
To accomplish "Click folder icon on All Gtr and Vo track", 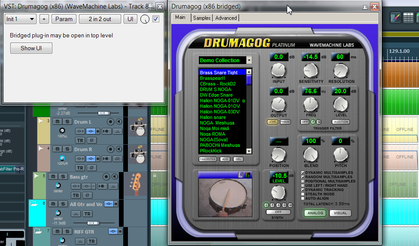I will point(33,203).
